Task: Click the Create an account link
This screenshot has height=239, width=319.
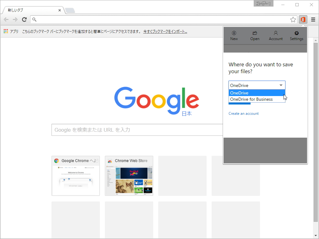Action: coord(244,114)
